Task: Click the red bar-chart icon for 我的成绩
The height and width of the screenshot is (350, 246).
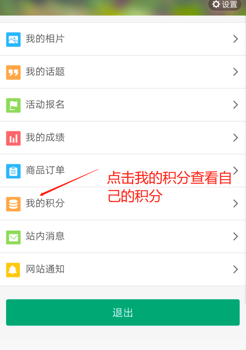Action: point(13,138)
